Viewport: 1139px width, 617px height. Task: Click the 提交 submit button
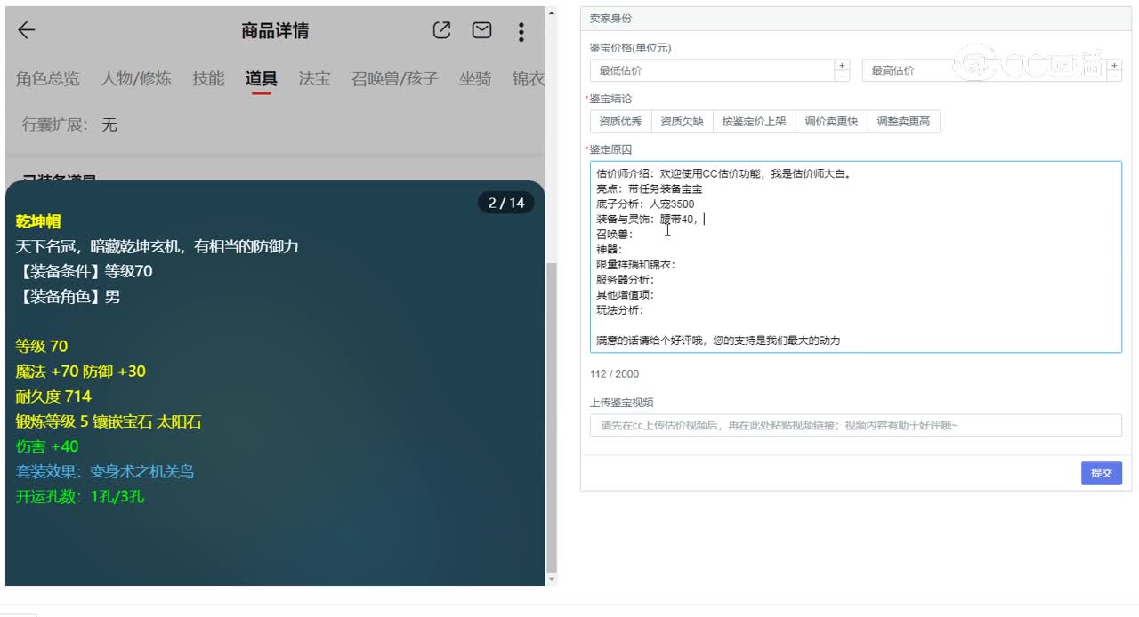1101,473
